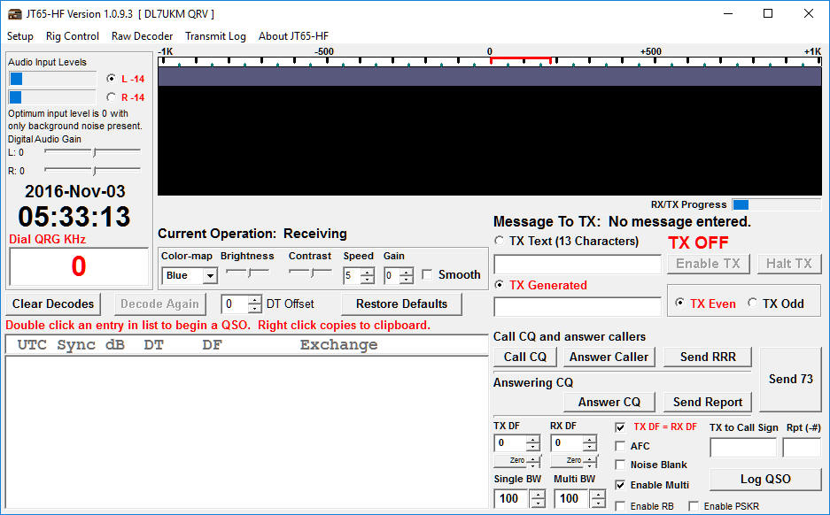Decrease the Single BW value
Image resolution: width=830 pixels, height=515 pixels.
[x=538, y=503]
